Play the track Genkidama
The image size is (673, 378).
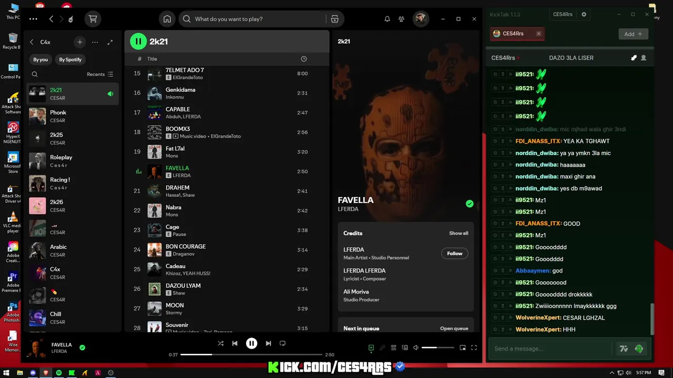click(226, 93)
